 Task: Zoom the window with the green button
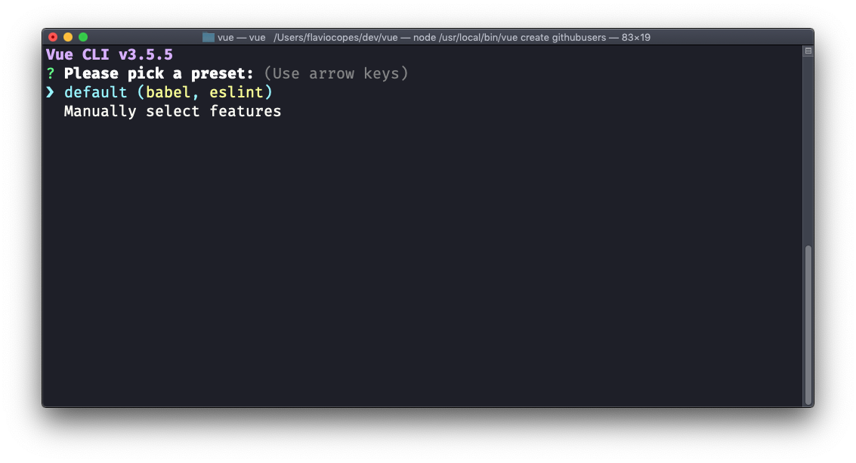click(x=83, y=37)
